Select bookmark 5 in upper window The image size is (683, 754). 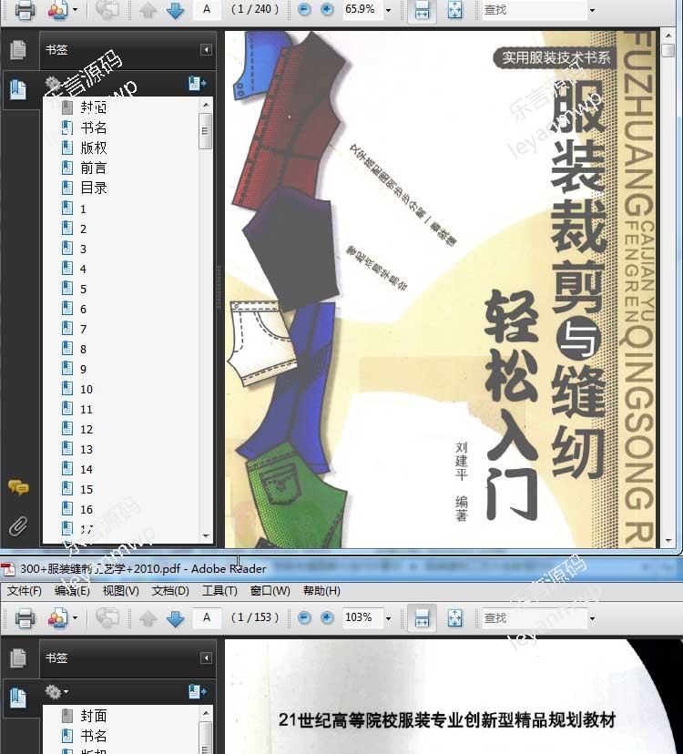click(83, 289)
